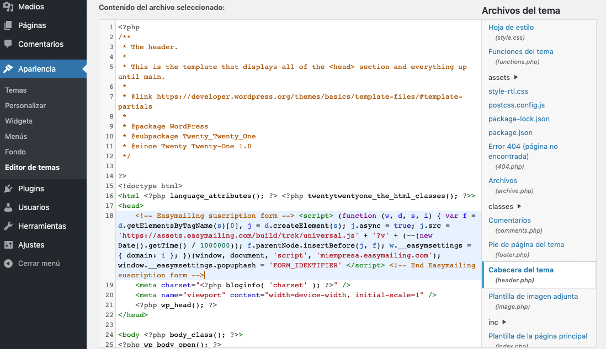Click in code line 18 Easymailing script

click(x=297, y=245)
